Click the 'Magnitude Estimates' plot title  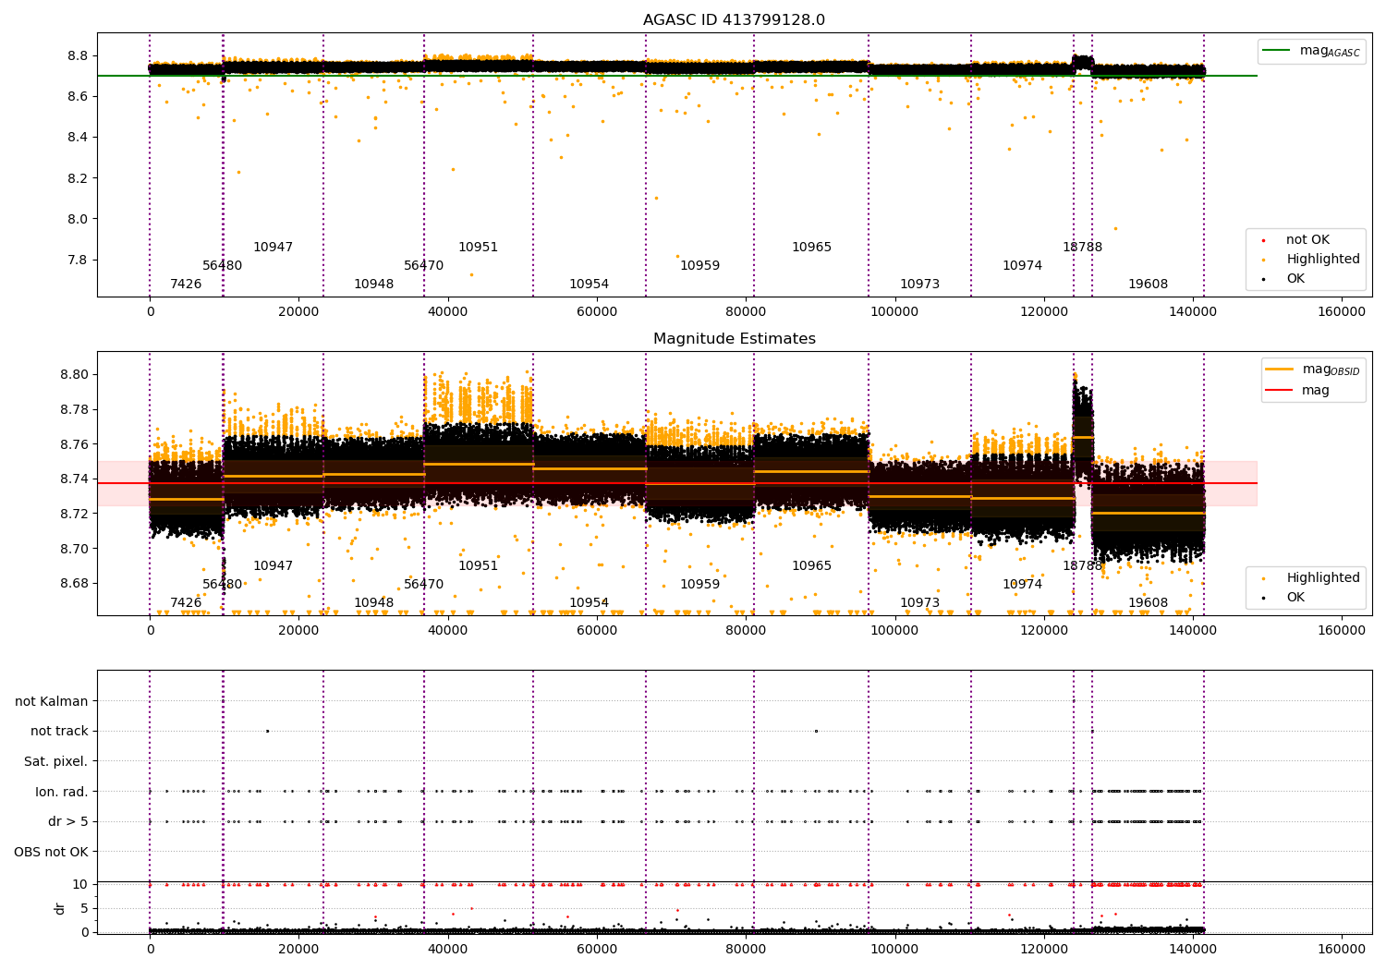(734, 339)
